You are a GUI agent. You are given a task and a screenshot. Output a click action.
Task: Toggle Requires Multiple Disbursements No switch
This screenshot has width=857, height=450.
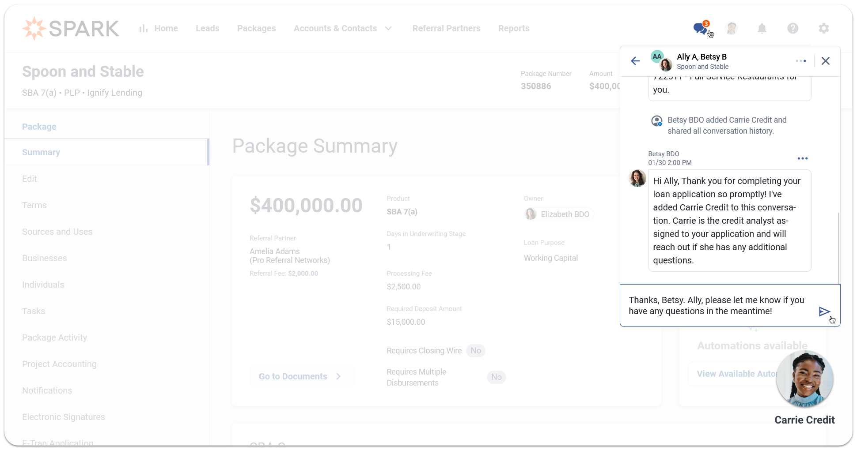click(497, 377)
